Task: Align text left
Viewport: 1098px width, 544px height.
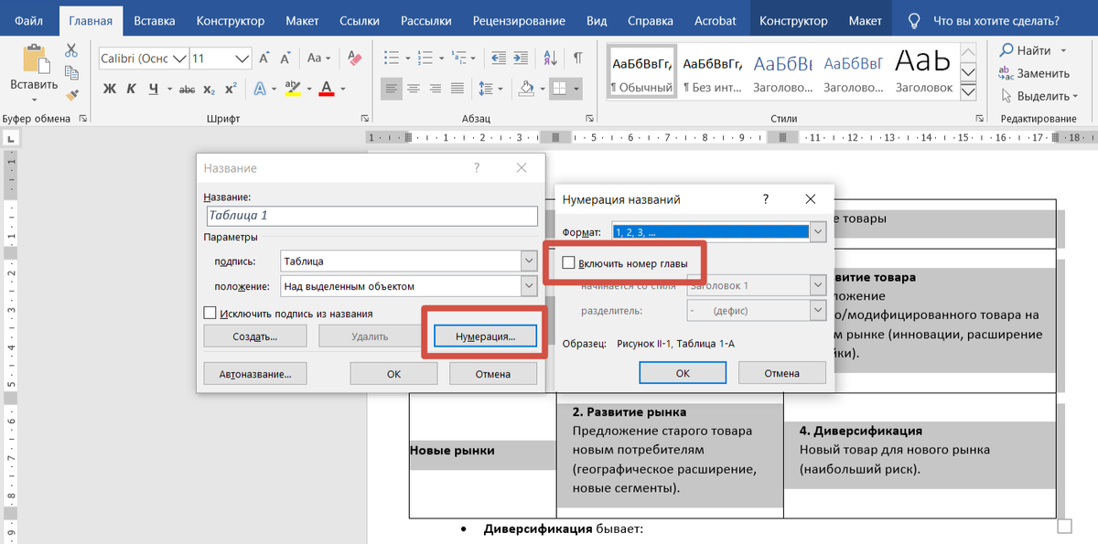Action: point(392,89)
